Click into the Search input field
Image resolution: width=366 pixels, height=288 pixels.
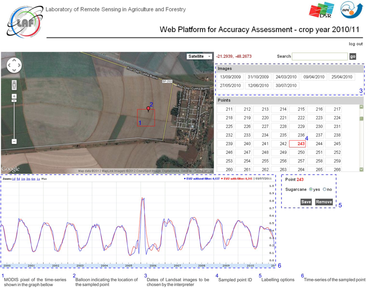tap(320, 56)
